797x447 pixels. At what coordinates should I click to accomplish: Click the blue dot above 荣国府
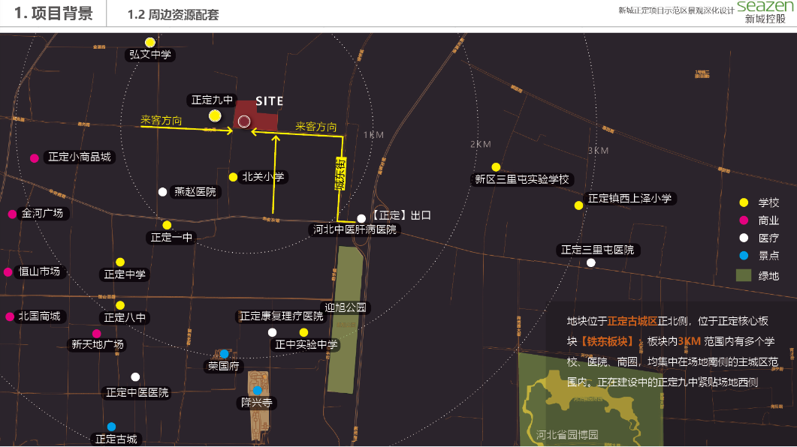point(224,354)
